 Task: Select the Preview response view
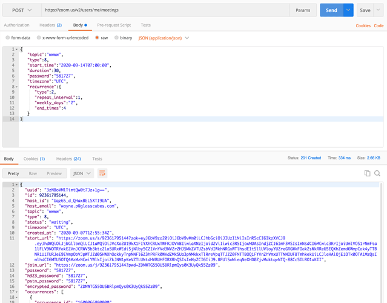click(x=54, y=173)
